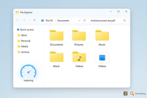Select the folder with music note icon
The width and height of the screenshot is (147, 98).
click(79, 57)
